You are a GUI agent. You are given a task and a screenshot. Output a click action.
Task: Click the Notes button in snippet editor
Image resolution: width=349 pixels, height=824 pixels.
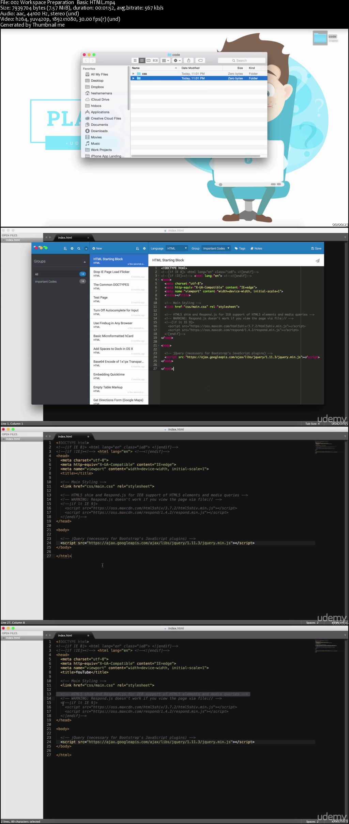tap(256, 249)
